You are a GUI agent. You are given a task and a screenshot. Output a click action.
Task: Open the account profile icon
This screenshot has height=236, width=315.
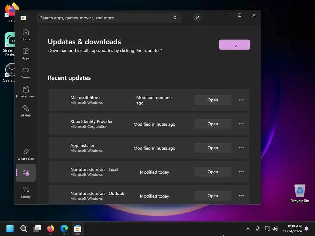(197, 18)
